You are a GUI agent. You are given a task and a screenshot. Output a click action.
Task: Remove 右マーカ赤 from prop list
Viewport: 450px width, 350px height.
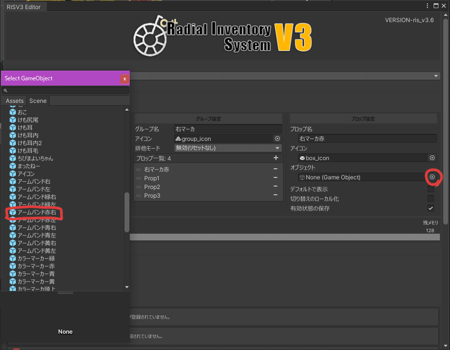coord(275,169)
